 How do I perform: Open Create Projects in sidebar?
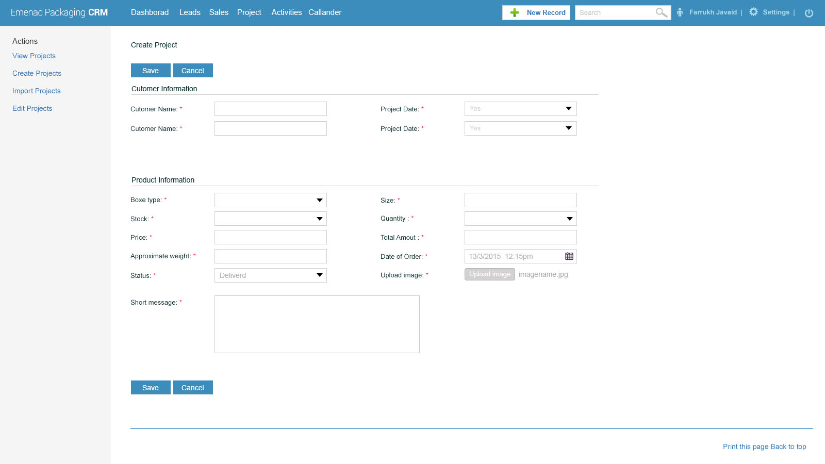pos(37,73)
